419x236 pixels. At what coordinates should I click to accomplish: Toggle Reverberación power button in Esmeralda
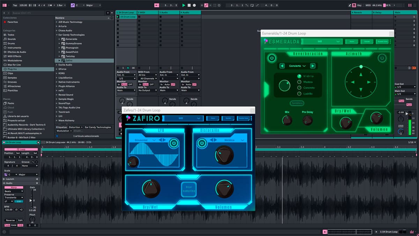click(x=272, y=58)
